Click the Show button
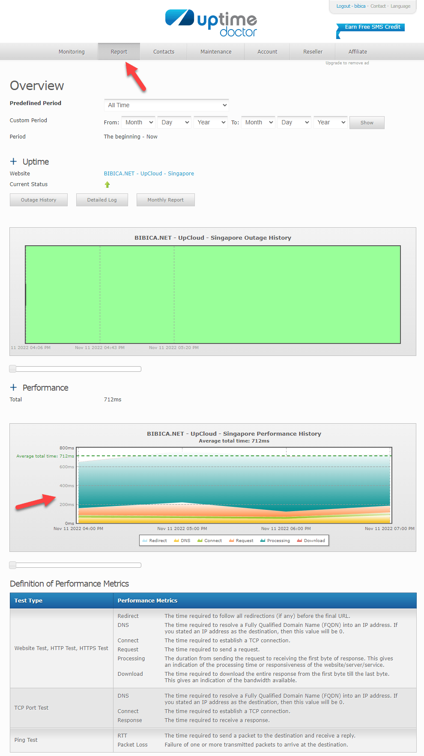The image size is (424, 756). pos(367,123)
